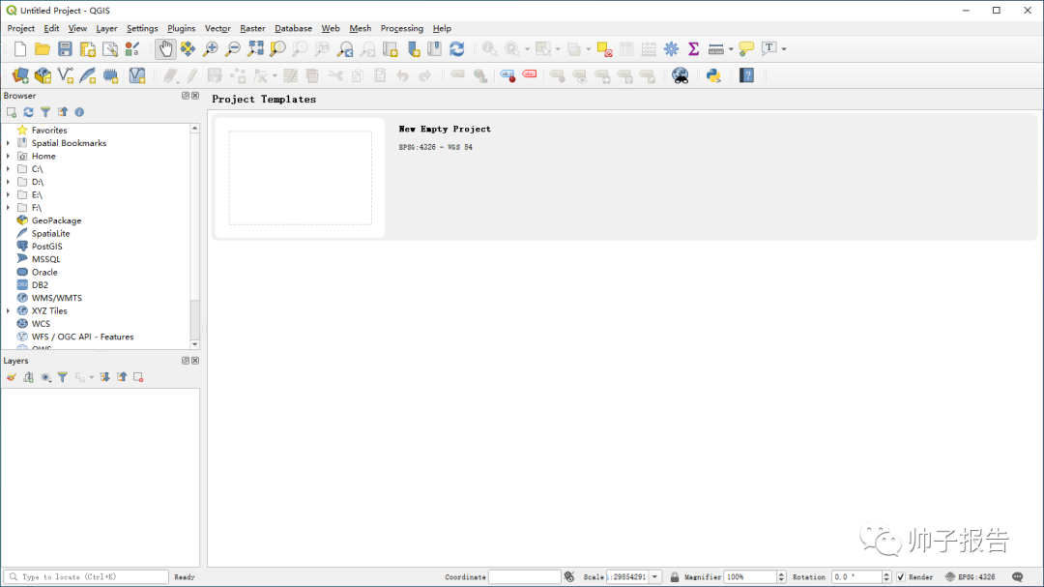Open the binoculars plugin icon

[680, 75]
